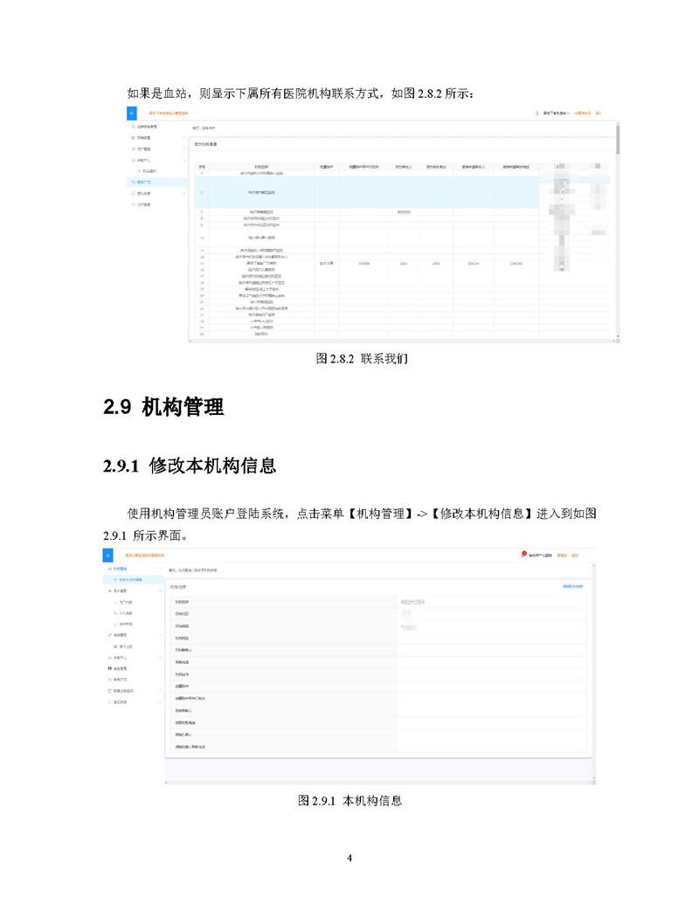The image size is (699, 904).
Task: Expand the 数据上报监控 arrow in lower sidebar
Action: tap(160, 690)
